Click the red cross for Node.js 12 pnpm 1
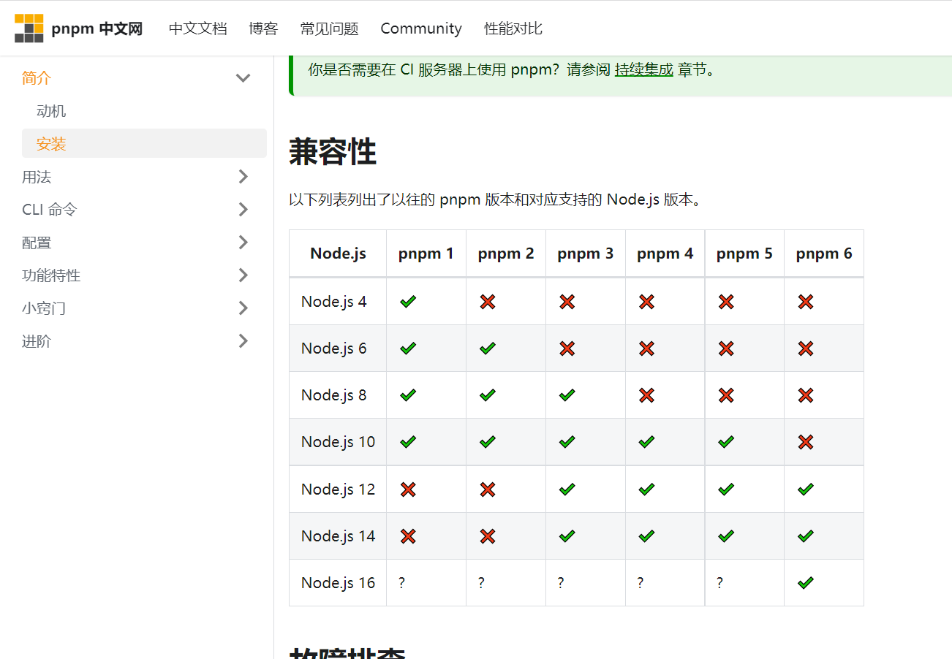 (407, 489)
